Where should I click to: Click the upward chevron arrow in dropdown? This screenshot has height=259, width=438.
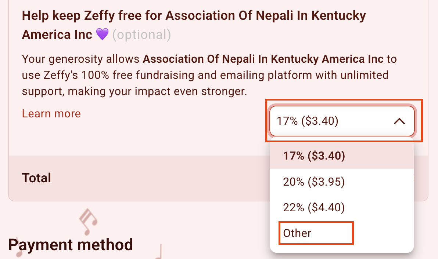(399, 121)
